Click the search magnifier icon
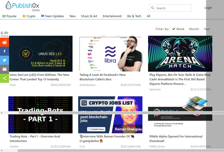This screenshot has width=224, height=152. pos(153,8)
